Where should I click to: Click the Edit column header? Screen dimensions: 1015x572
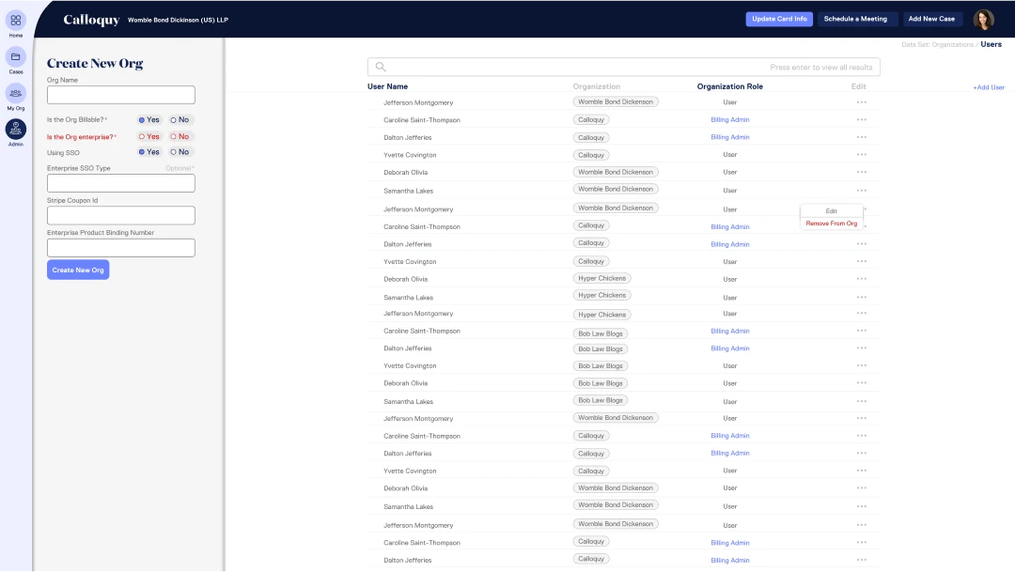coord(858,86)
